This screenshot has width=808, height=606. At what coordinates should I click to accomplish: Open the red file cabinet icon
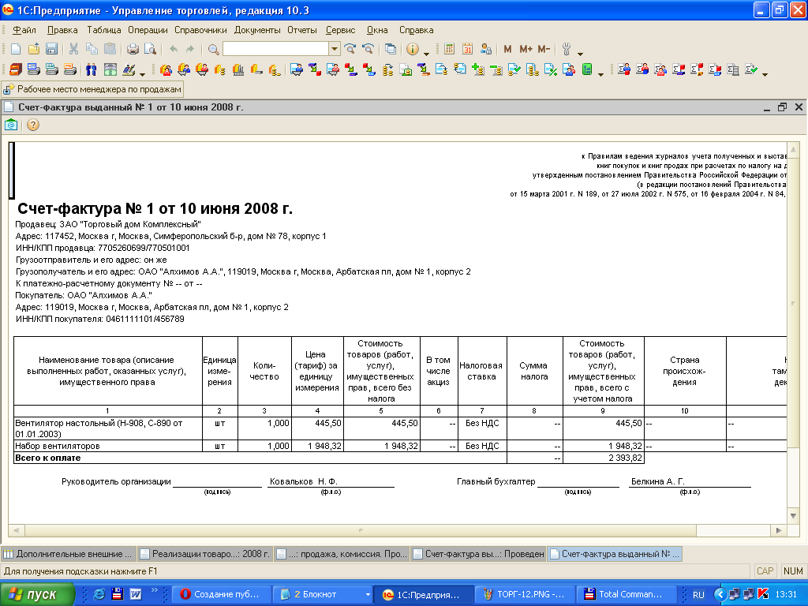click(x=16, y=69)
